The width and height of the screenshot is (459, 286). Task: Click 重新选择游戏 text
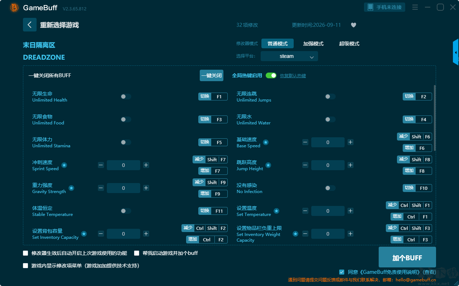(60, 25)
